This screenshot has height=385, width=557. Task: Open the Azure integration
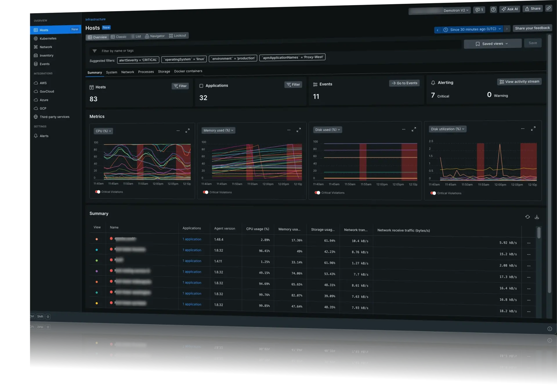[x=44, y=100]
